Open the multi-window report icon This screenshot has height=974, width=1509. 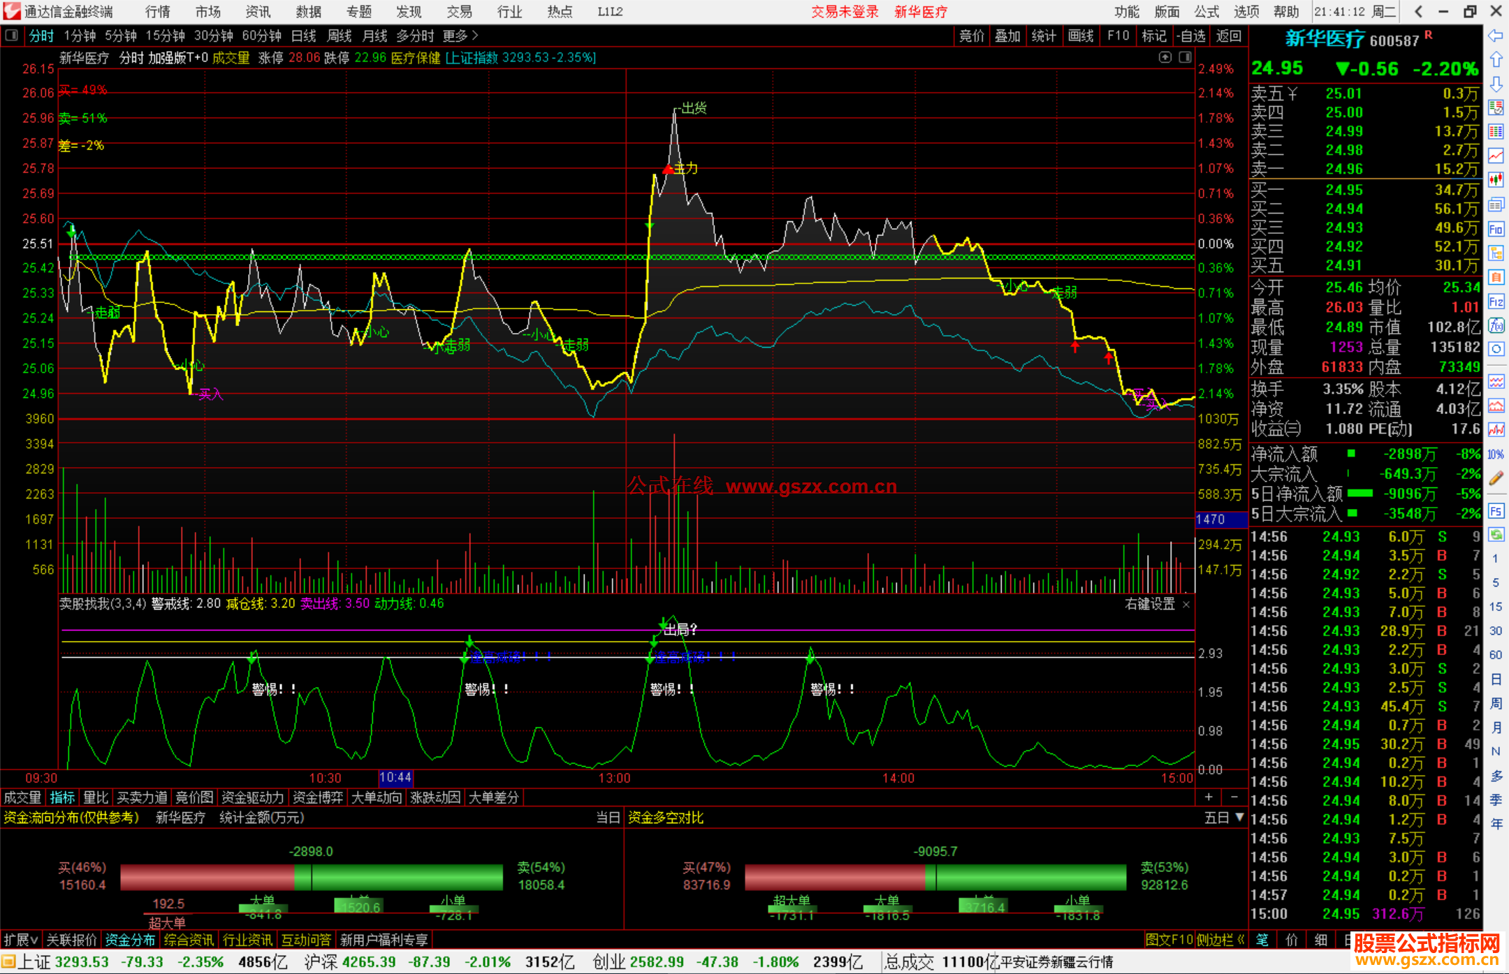click(x=1496, y=205)
